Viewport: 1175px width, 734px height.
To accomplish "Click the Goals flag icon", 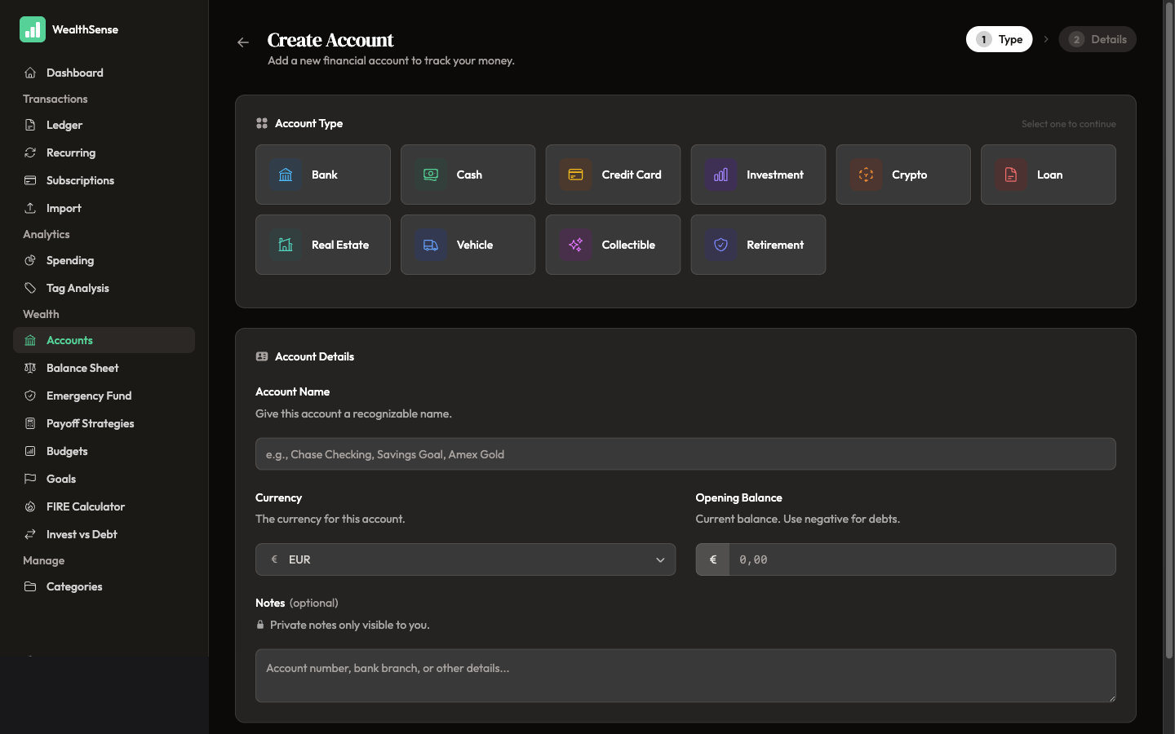I will [x=30, y=479].
